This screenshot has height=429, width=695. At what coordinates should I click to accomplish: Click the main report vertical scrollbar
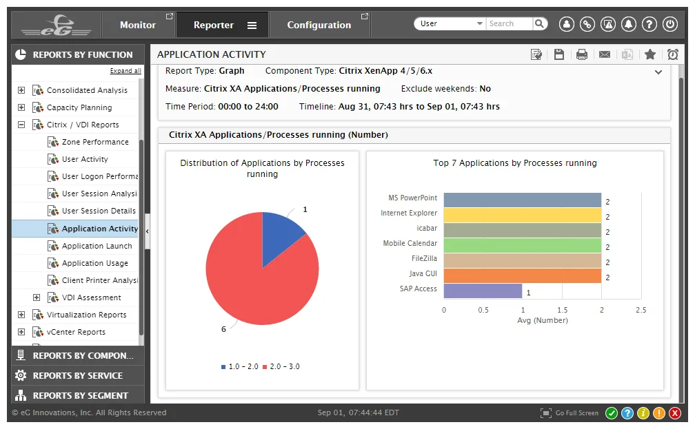pos(681,239)
